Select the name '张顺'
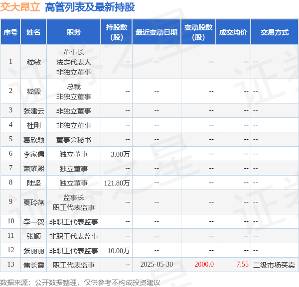This screenshot has width=299, height=287. point(34,236)
